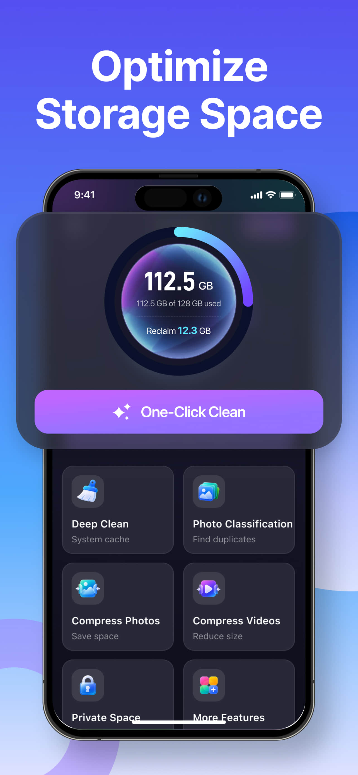Tap the 112.5 GB storage readout
Image resolution: width=358 pixels, height=775 pixels.
179,281
